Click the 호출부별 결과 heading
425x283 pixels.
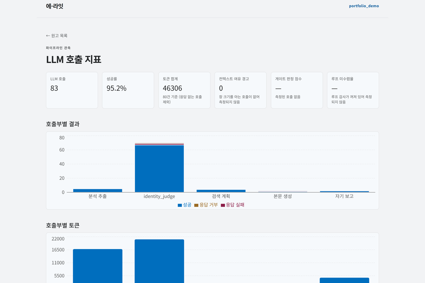click(63, 124)
